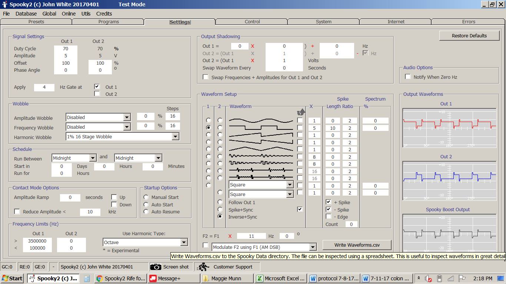
Task: Expand the Harmonic Wobble dropdown
Action: click(x=175, y=136)
